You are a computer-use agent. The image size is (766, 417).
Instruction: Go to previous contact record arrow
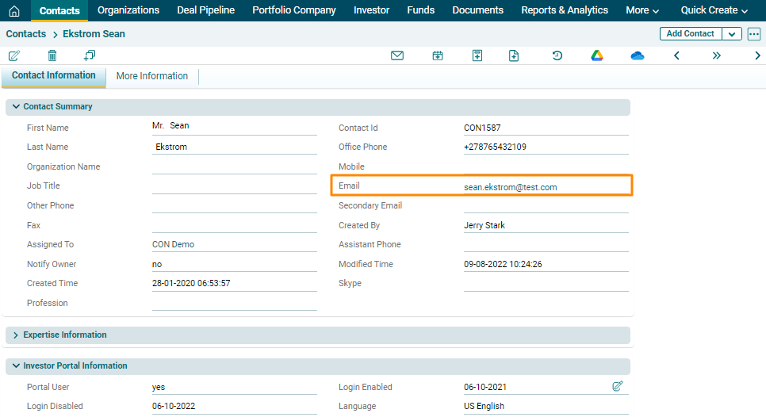pyautogui.click(x=676, y=55)
